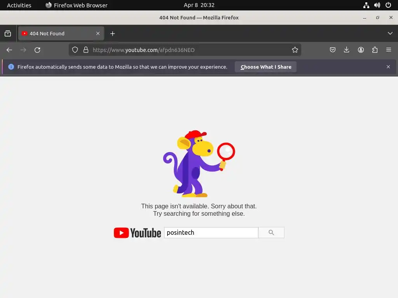Open the Save to Pocket icon
Screen dimensions: 398x298
(333, 50)
